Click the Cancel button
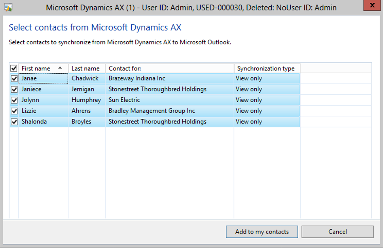Screen dimensions: 383x248 point(337,232)
